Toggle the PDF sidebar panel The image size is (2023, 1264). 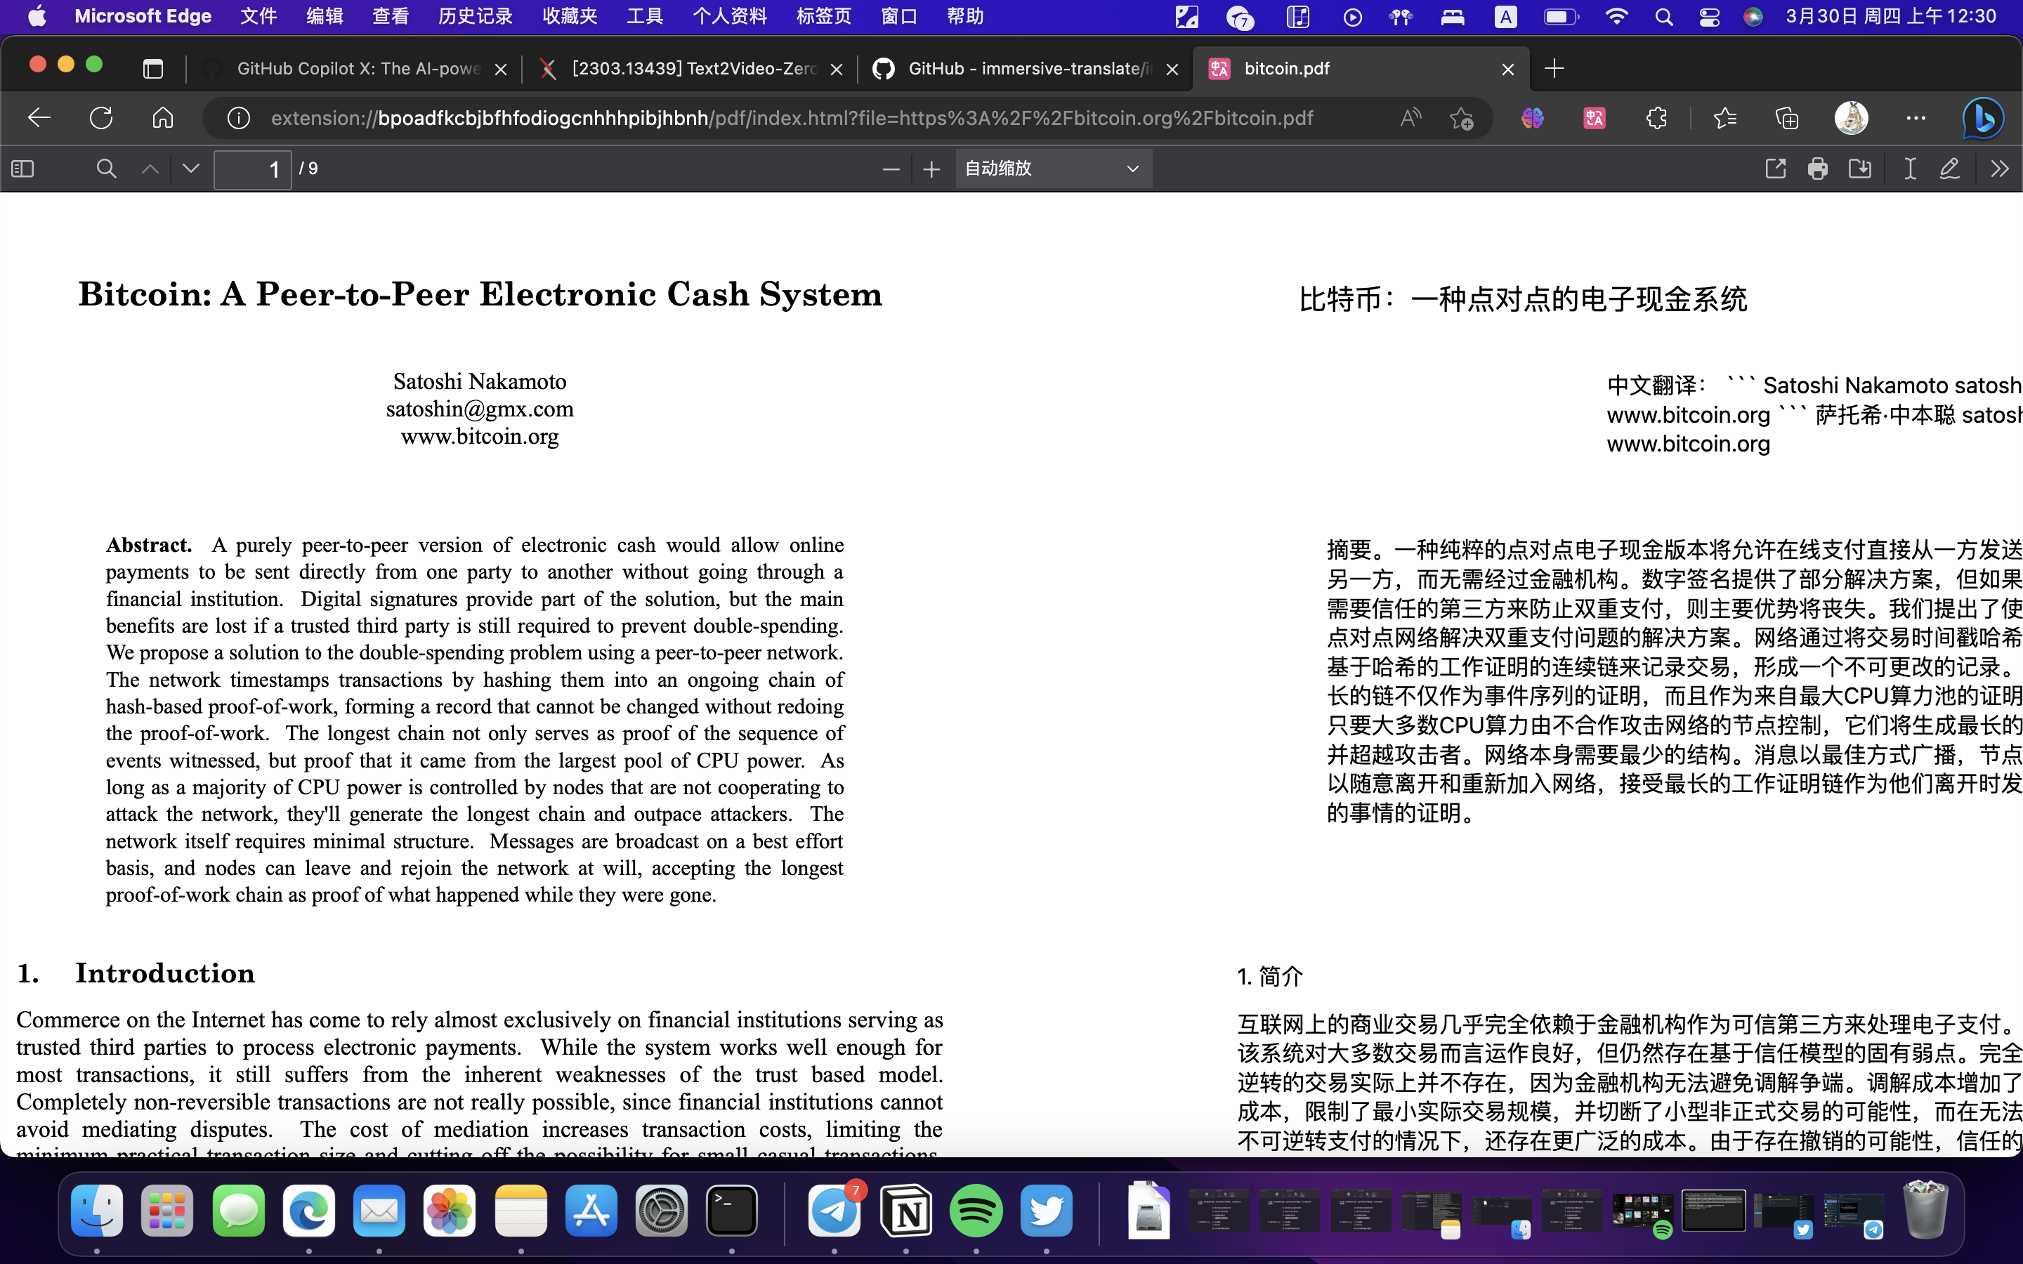(x=22, y=169)
